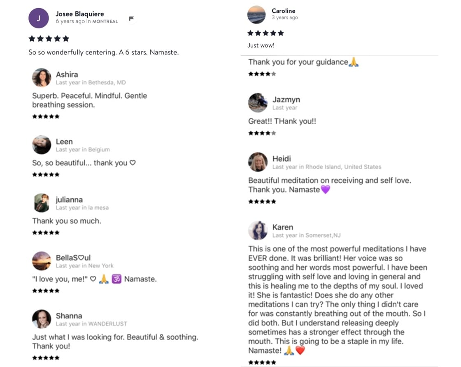Open BellaSoul's sunset avatar
The width and height of the screenshot is (461, 367).
coord(42,261)
